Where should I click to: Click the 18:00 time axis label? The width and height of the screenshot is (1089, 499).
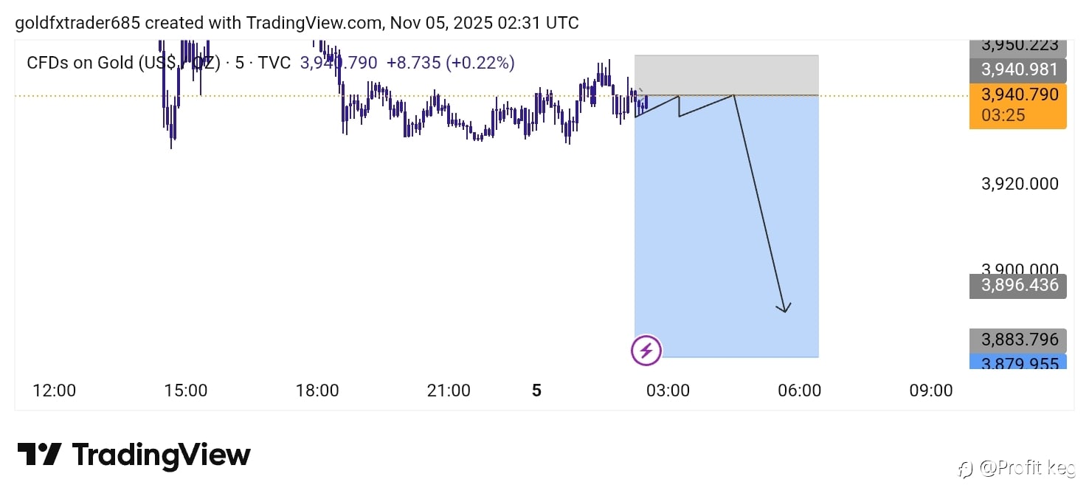317,390
